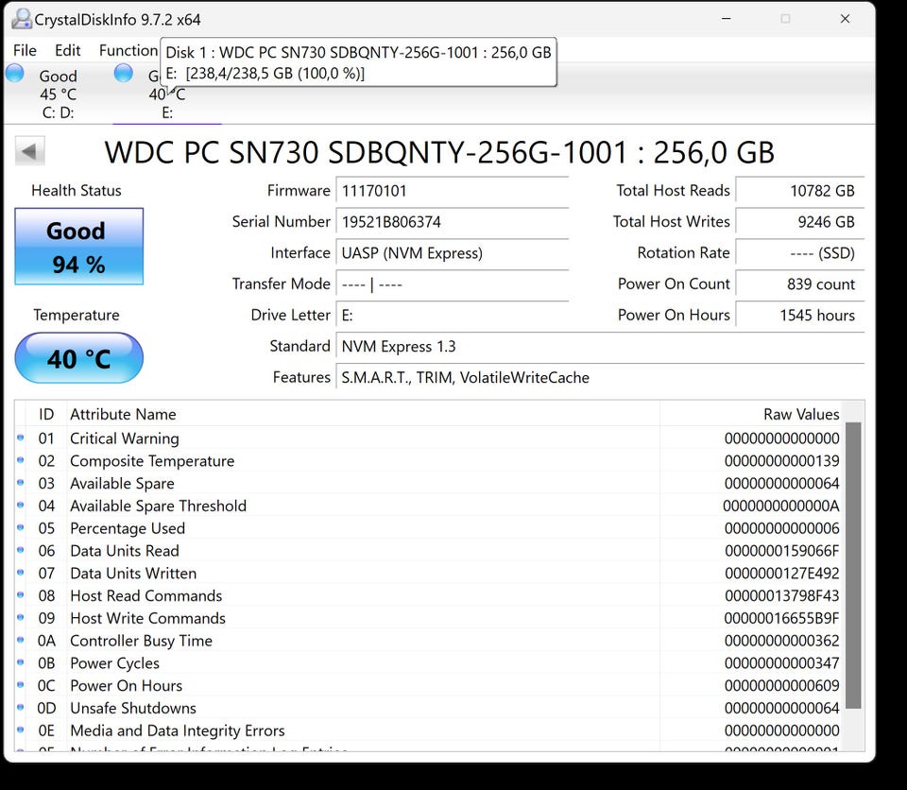Click the Raw Values column header
The width and height of the screenshot is (907, 790).
pyautogui.click(x=800, y=414)
